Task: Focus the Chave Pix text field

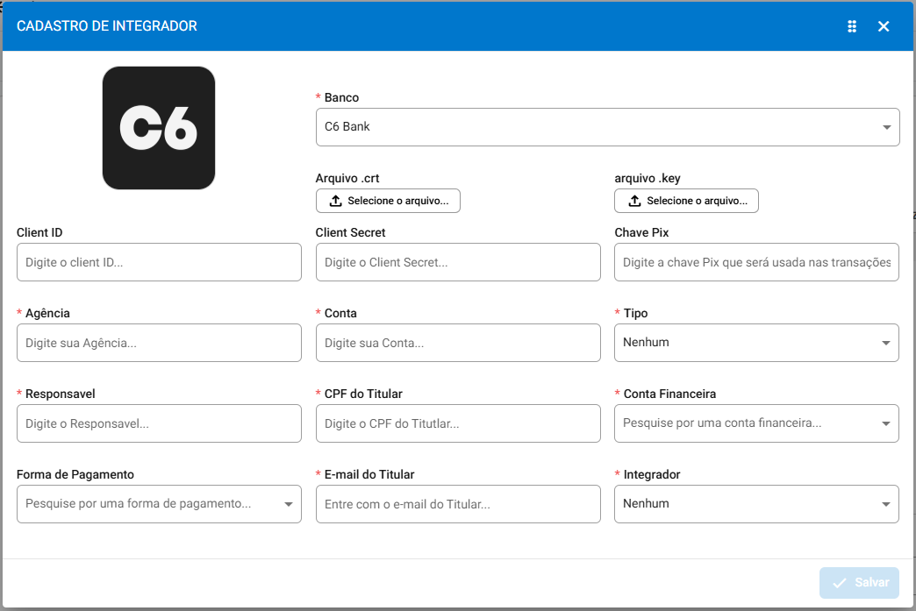Action: [755, 262]
